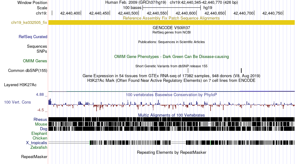The height and width of the screenshot is (164, 295).
Task: Open the RefSeq Curated track label
Action: coord(33,37)
